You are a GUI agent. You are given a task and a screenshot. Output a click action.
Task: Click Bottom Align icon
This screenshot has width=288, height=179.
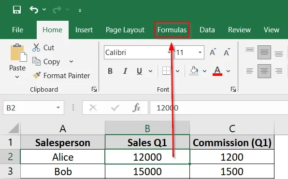pyautogui.click(x=279, y=54)
